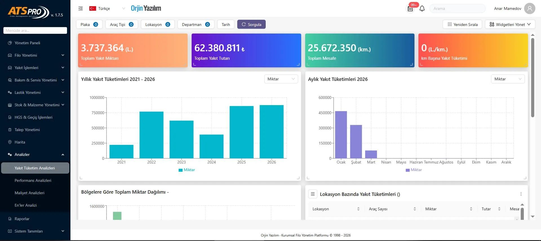Open calendar icon with 99+ badge
Viewport: 541px width, 241px height.
(x=410, y=9)
